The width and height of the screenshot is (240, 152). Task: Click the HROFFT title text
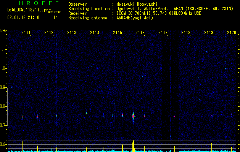[x=39, y=3]
